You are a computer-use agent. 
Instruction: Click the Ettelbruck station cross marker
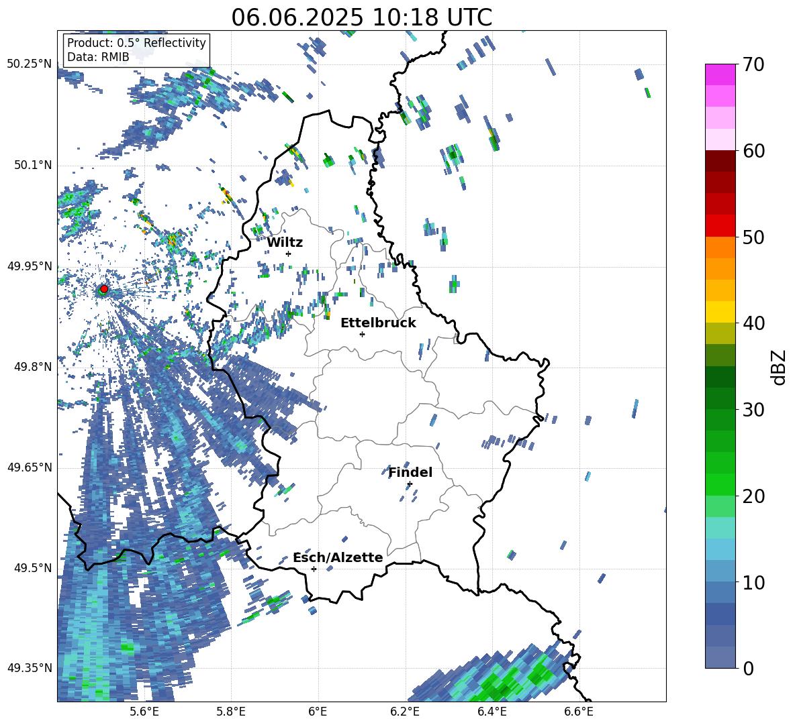pyautogui.click(x=362, y=334)
